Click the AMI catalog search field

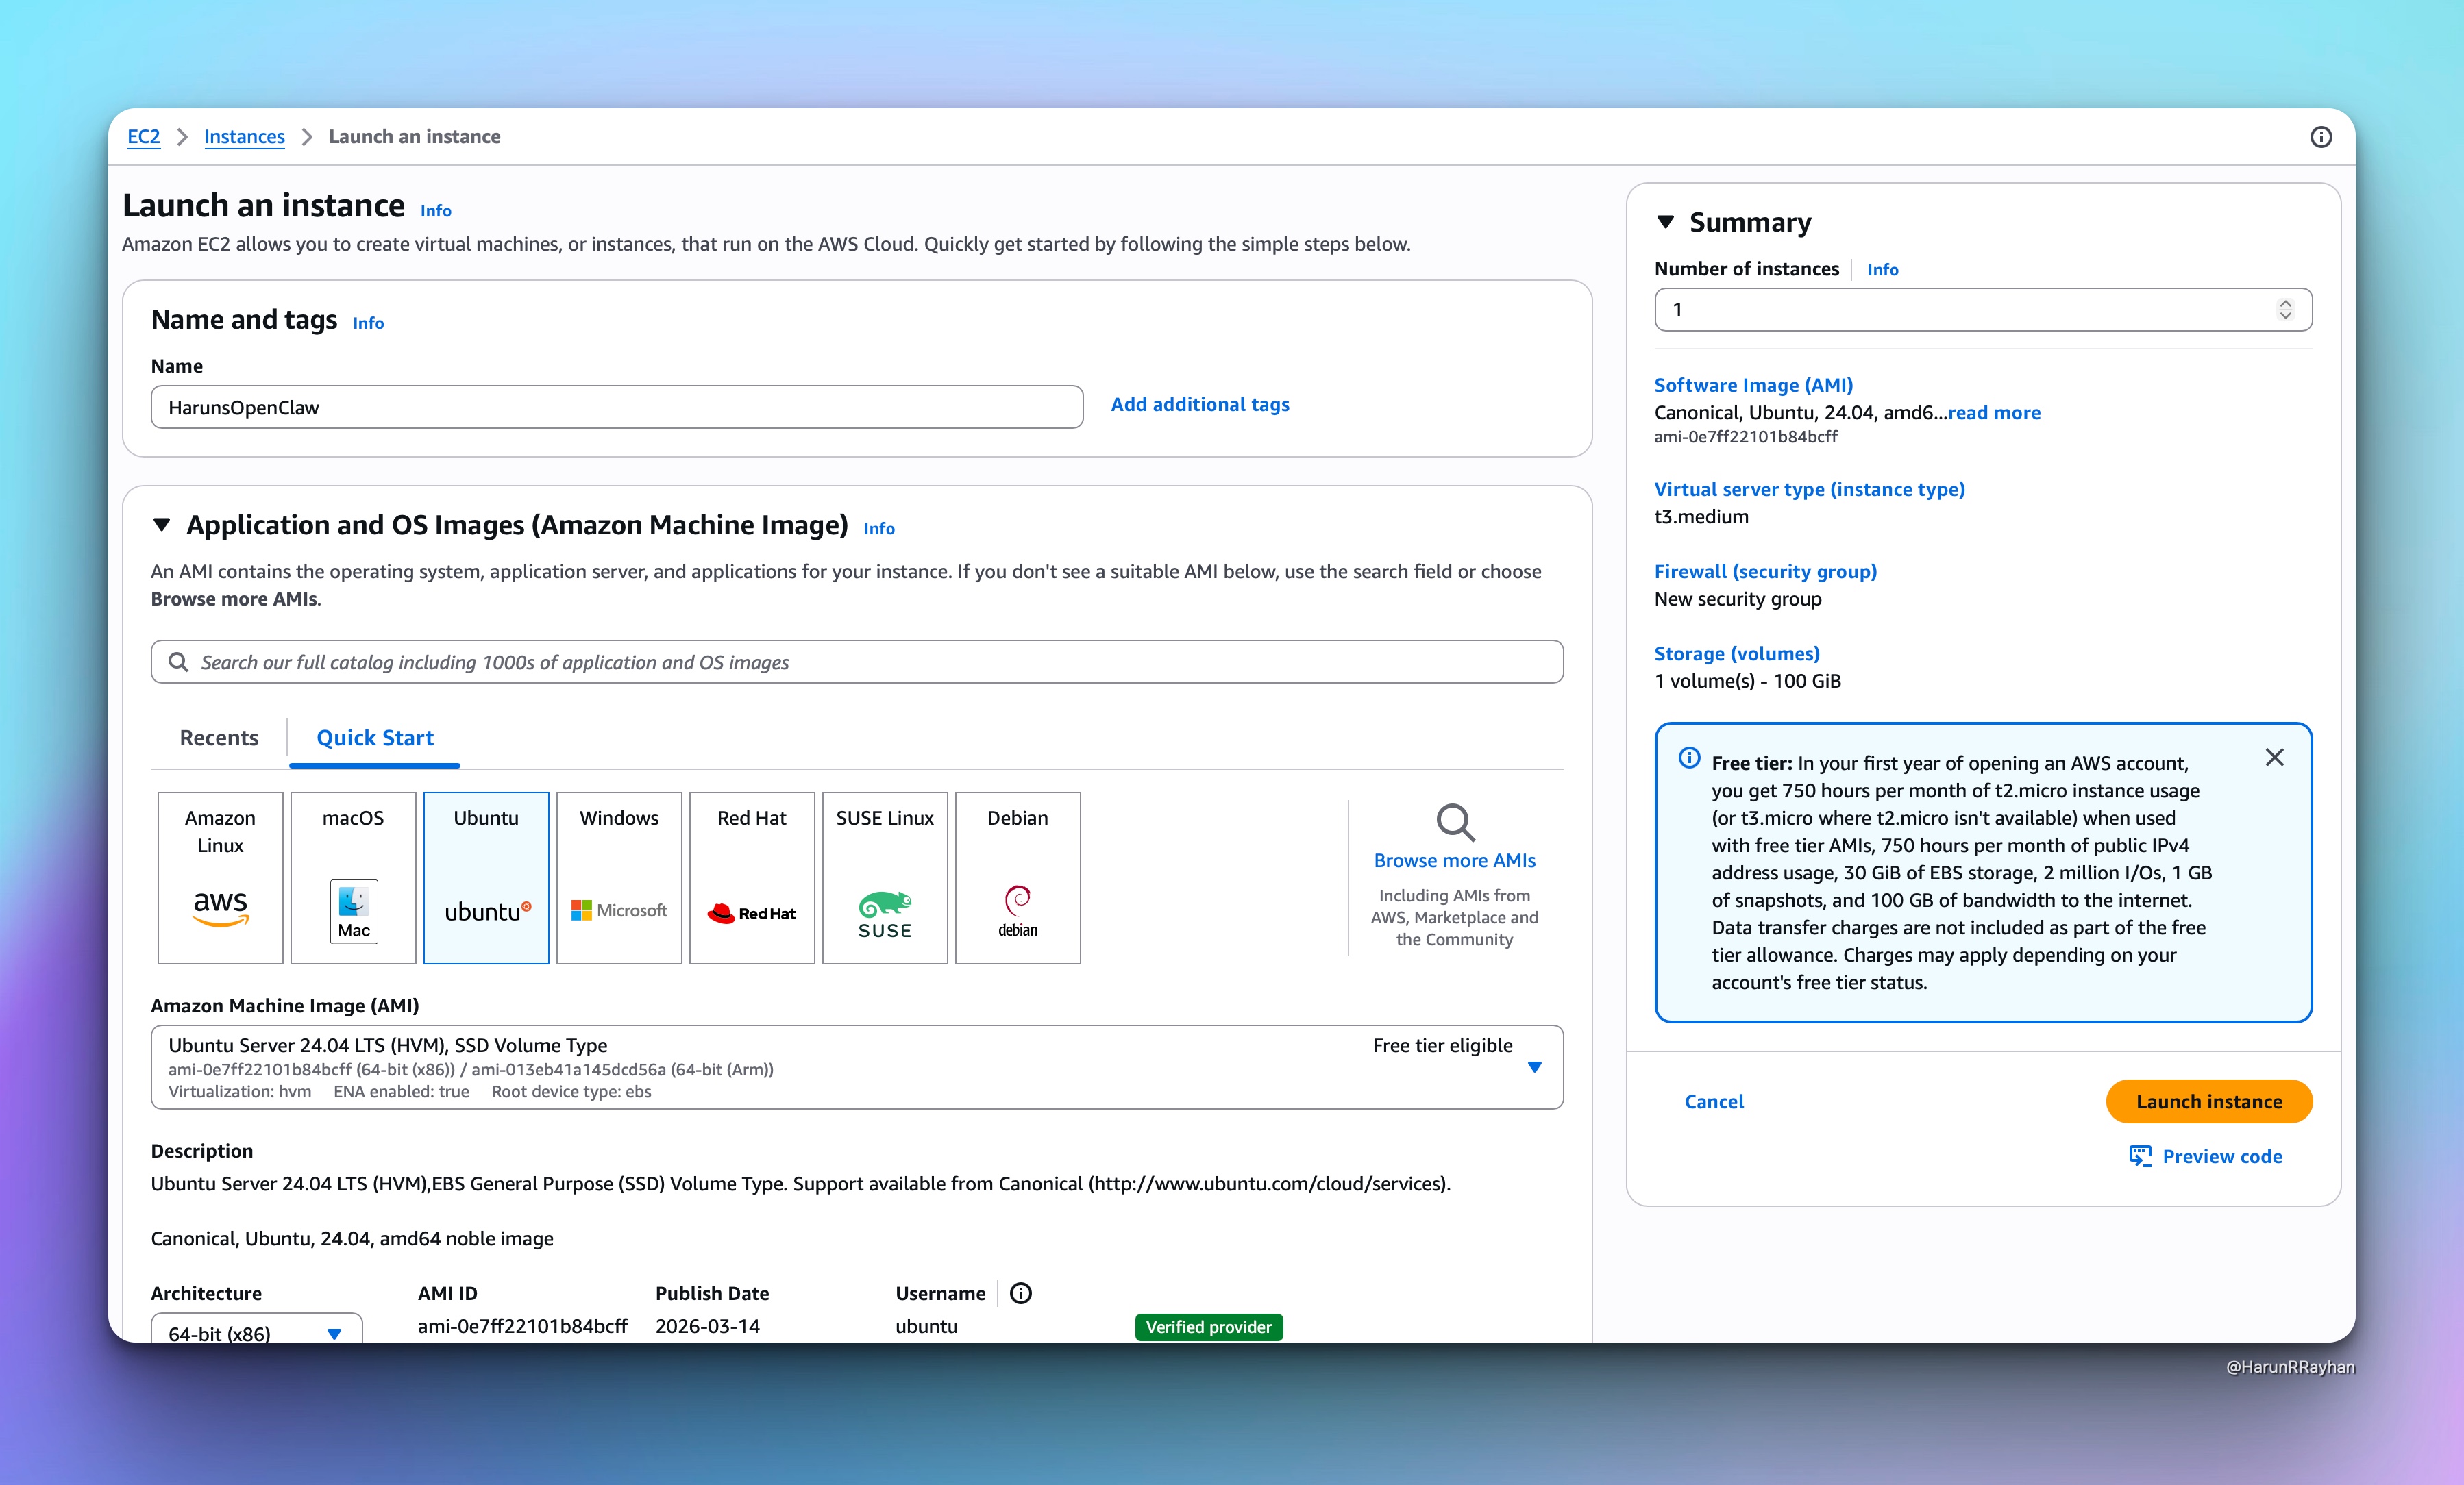(x=857, y=662)
